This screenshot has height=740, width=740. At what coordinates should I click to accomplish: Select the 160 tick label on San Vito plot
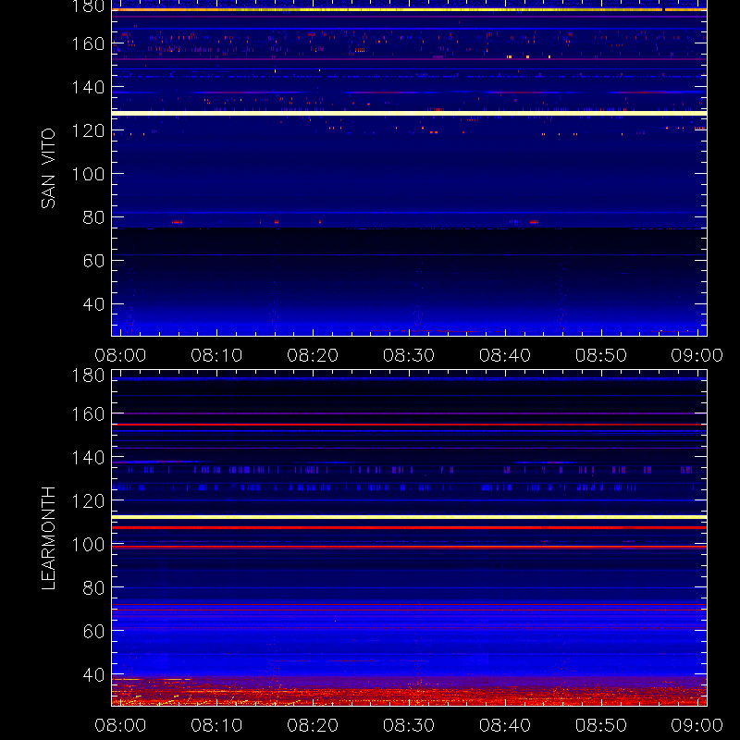click(x=88, y=43)
